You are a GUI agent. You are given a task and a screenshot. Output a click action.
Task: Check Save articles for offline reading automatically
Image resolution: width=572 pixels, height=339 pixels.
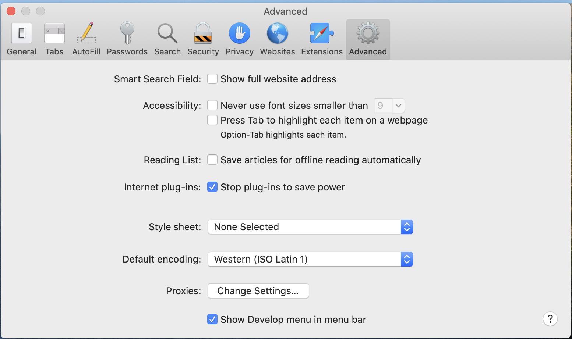(212, 160)
